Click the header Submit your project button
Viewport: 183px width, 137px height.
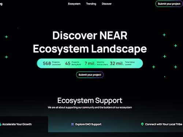(169, 4)
